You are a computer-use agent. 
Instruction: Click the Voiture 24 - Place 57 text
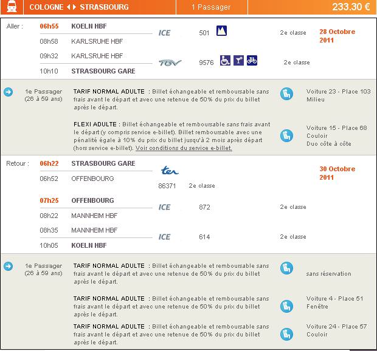[x=337, y=327]
